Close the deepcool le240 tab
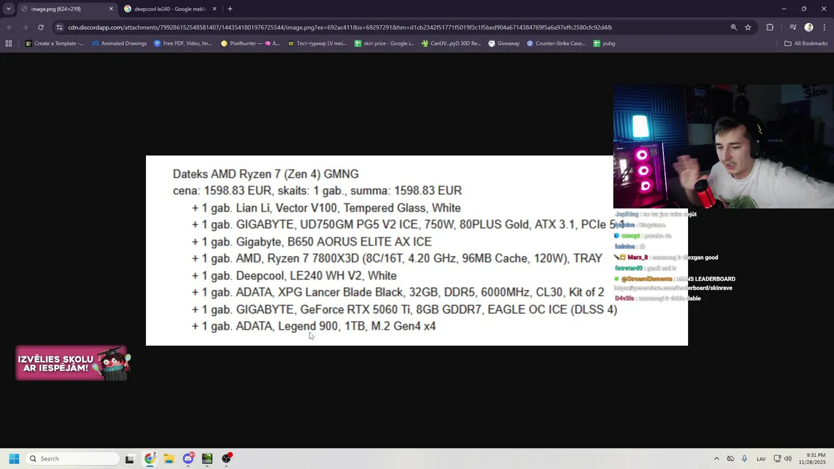The width and height of the screenshot is (834, 469). [215, 9]
